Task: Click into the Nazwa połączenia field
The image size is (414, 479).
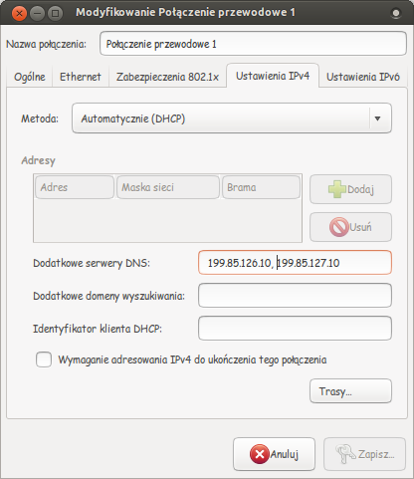Action: click(x=253, y=44)
